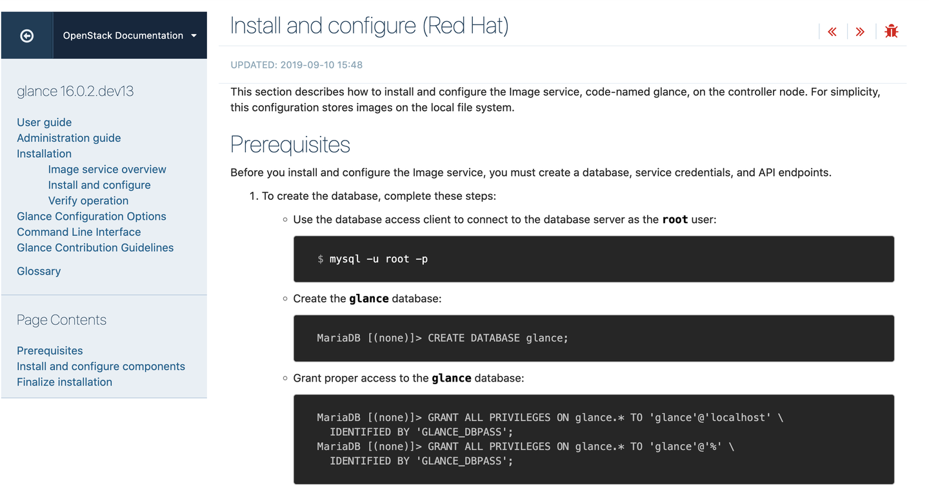The width and height of the screenshot is (929, 488).
Task: Open the Glossary
Action: pyautogui.click(x=39, y=271)
